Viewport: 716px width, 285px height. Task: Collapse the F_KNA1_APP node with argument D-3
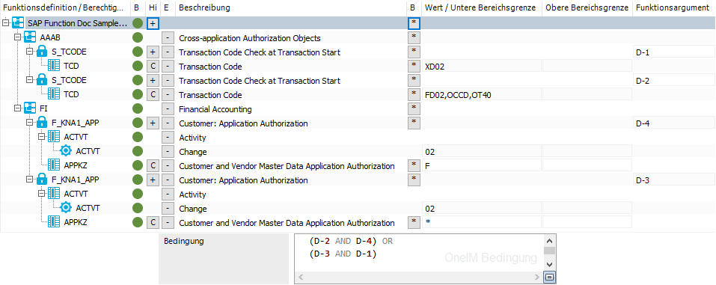click(x=29, y=180)
